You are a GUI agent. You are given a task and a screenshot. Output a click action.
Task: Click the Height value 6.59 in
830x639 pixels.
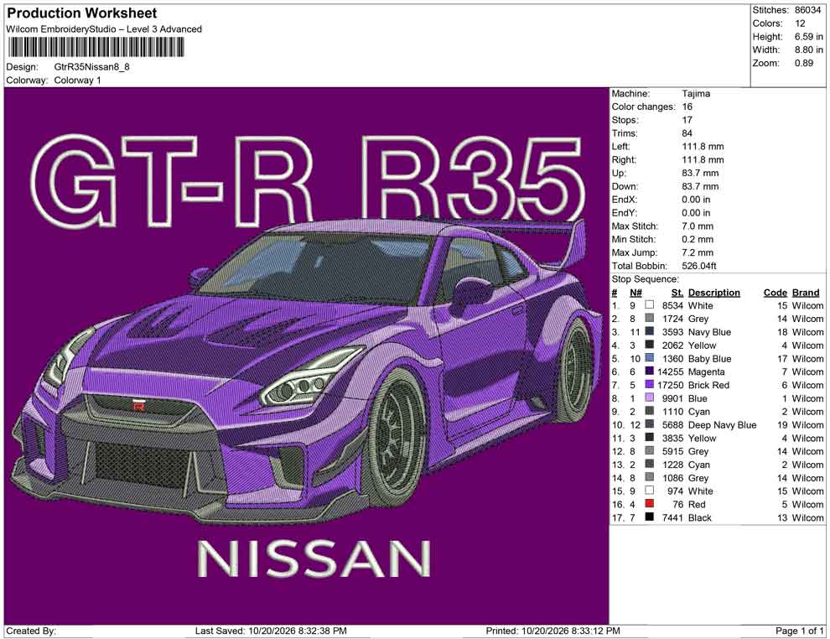[809, 37]
